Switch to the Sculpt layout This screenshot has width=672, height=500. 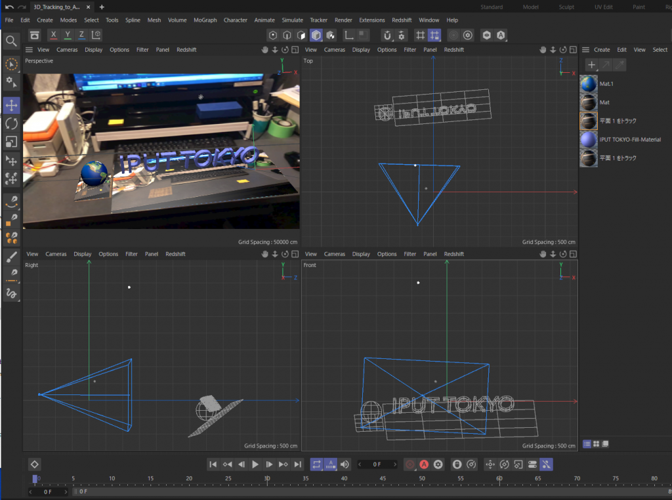(566, 7)
